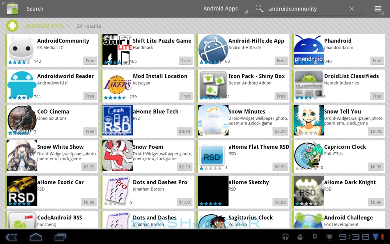Tap the headphones status bar icon
This screenshot has width=390, height=244.
click(285, 237)
